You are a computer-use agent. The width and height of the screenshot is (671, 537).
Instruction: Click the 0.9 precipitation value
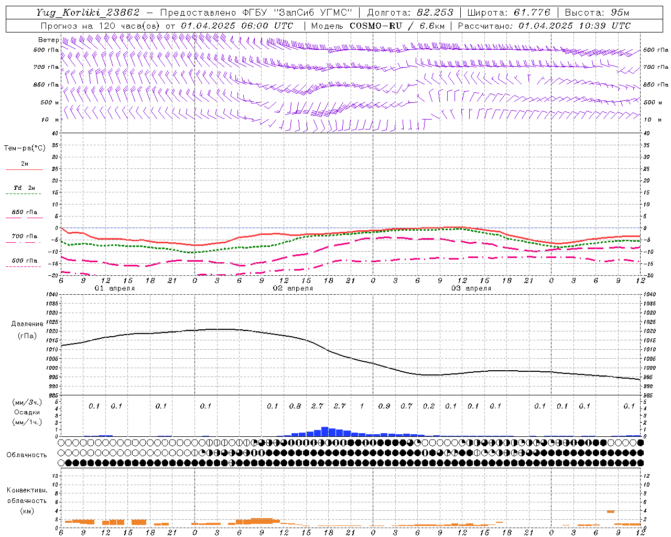[384, 406]
